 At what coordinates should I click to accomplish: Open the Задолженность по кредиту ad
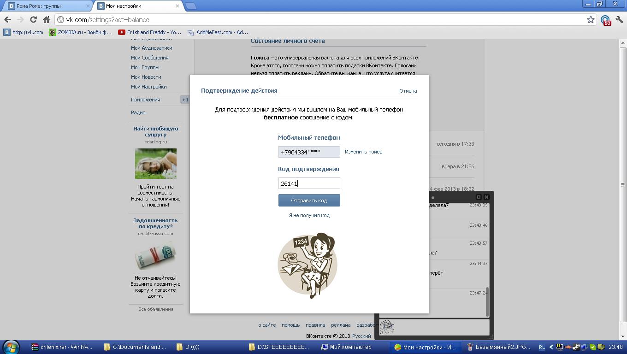[155, 223]
